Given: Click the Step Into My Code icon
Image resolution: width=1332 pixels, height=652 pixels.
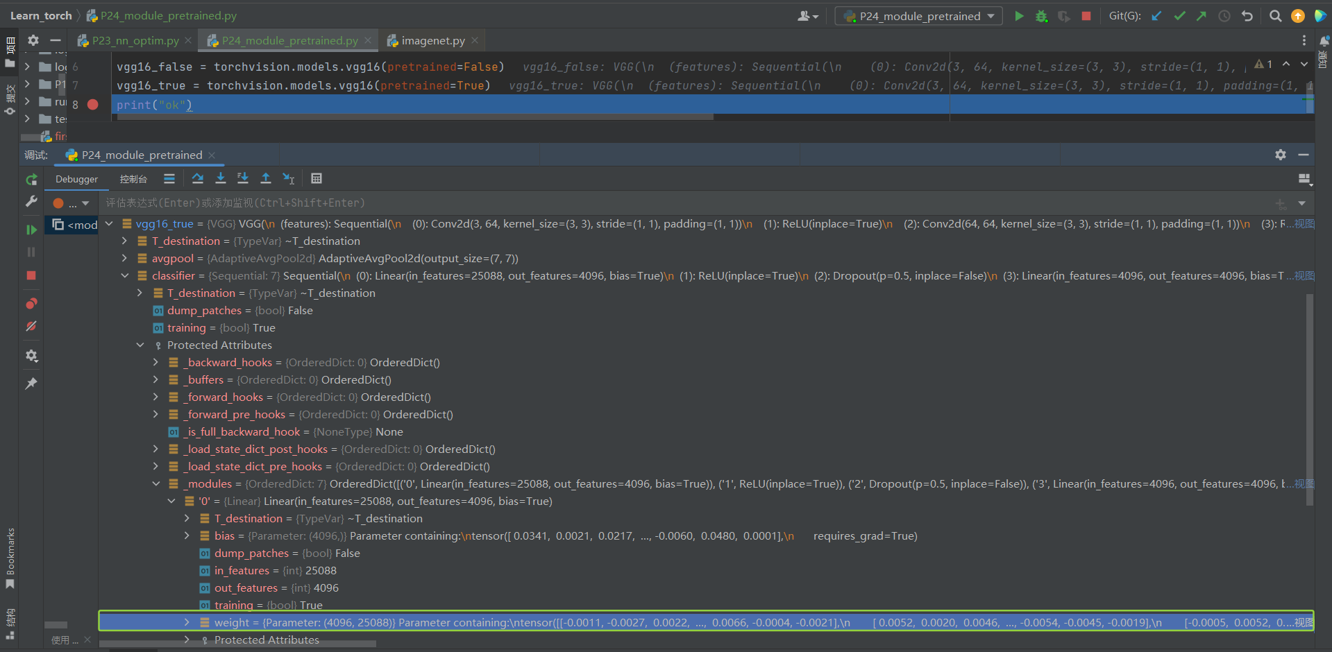Looking at the screenshot, I should [243, 179].
